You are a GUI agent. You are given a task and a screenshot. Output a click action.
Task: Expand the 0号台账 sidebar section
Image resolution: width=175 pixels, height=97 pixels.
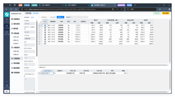click(x=15, y=33)
